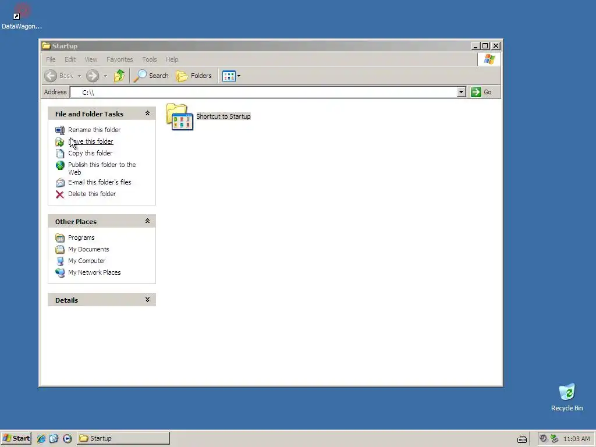Open the Favorites menu
596x447 pixels.
pyautogui.click(x=120, y=59)
